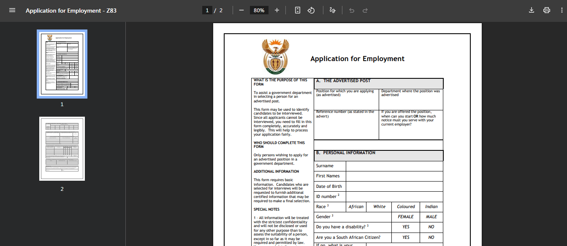Open the sidebar hamburger menu
The image size is (567, 246).
pos(12,10)
